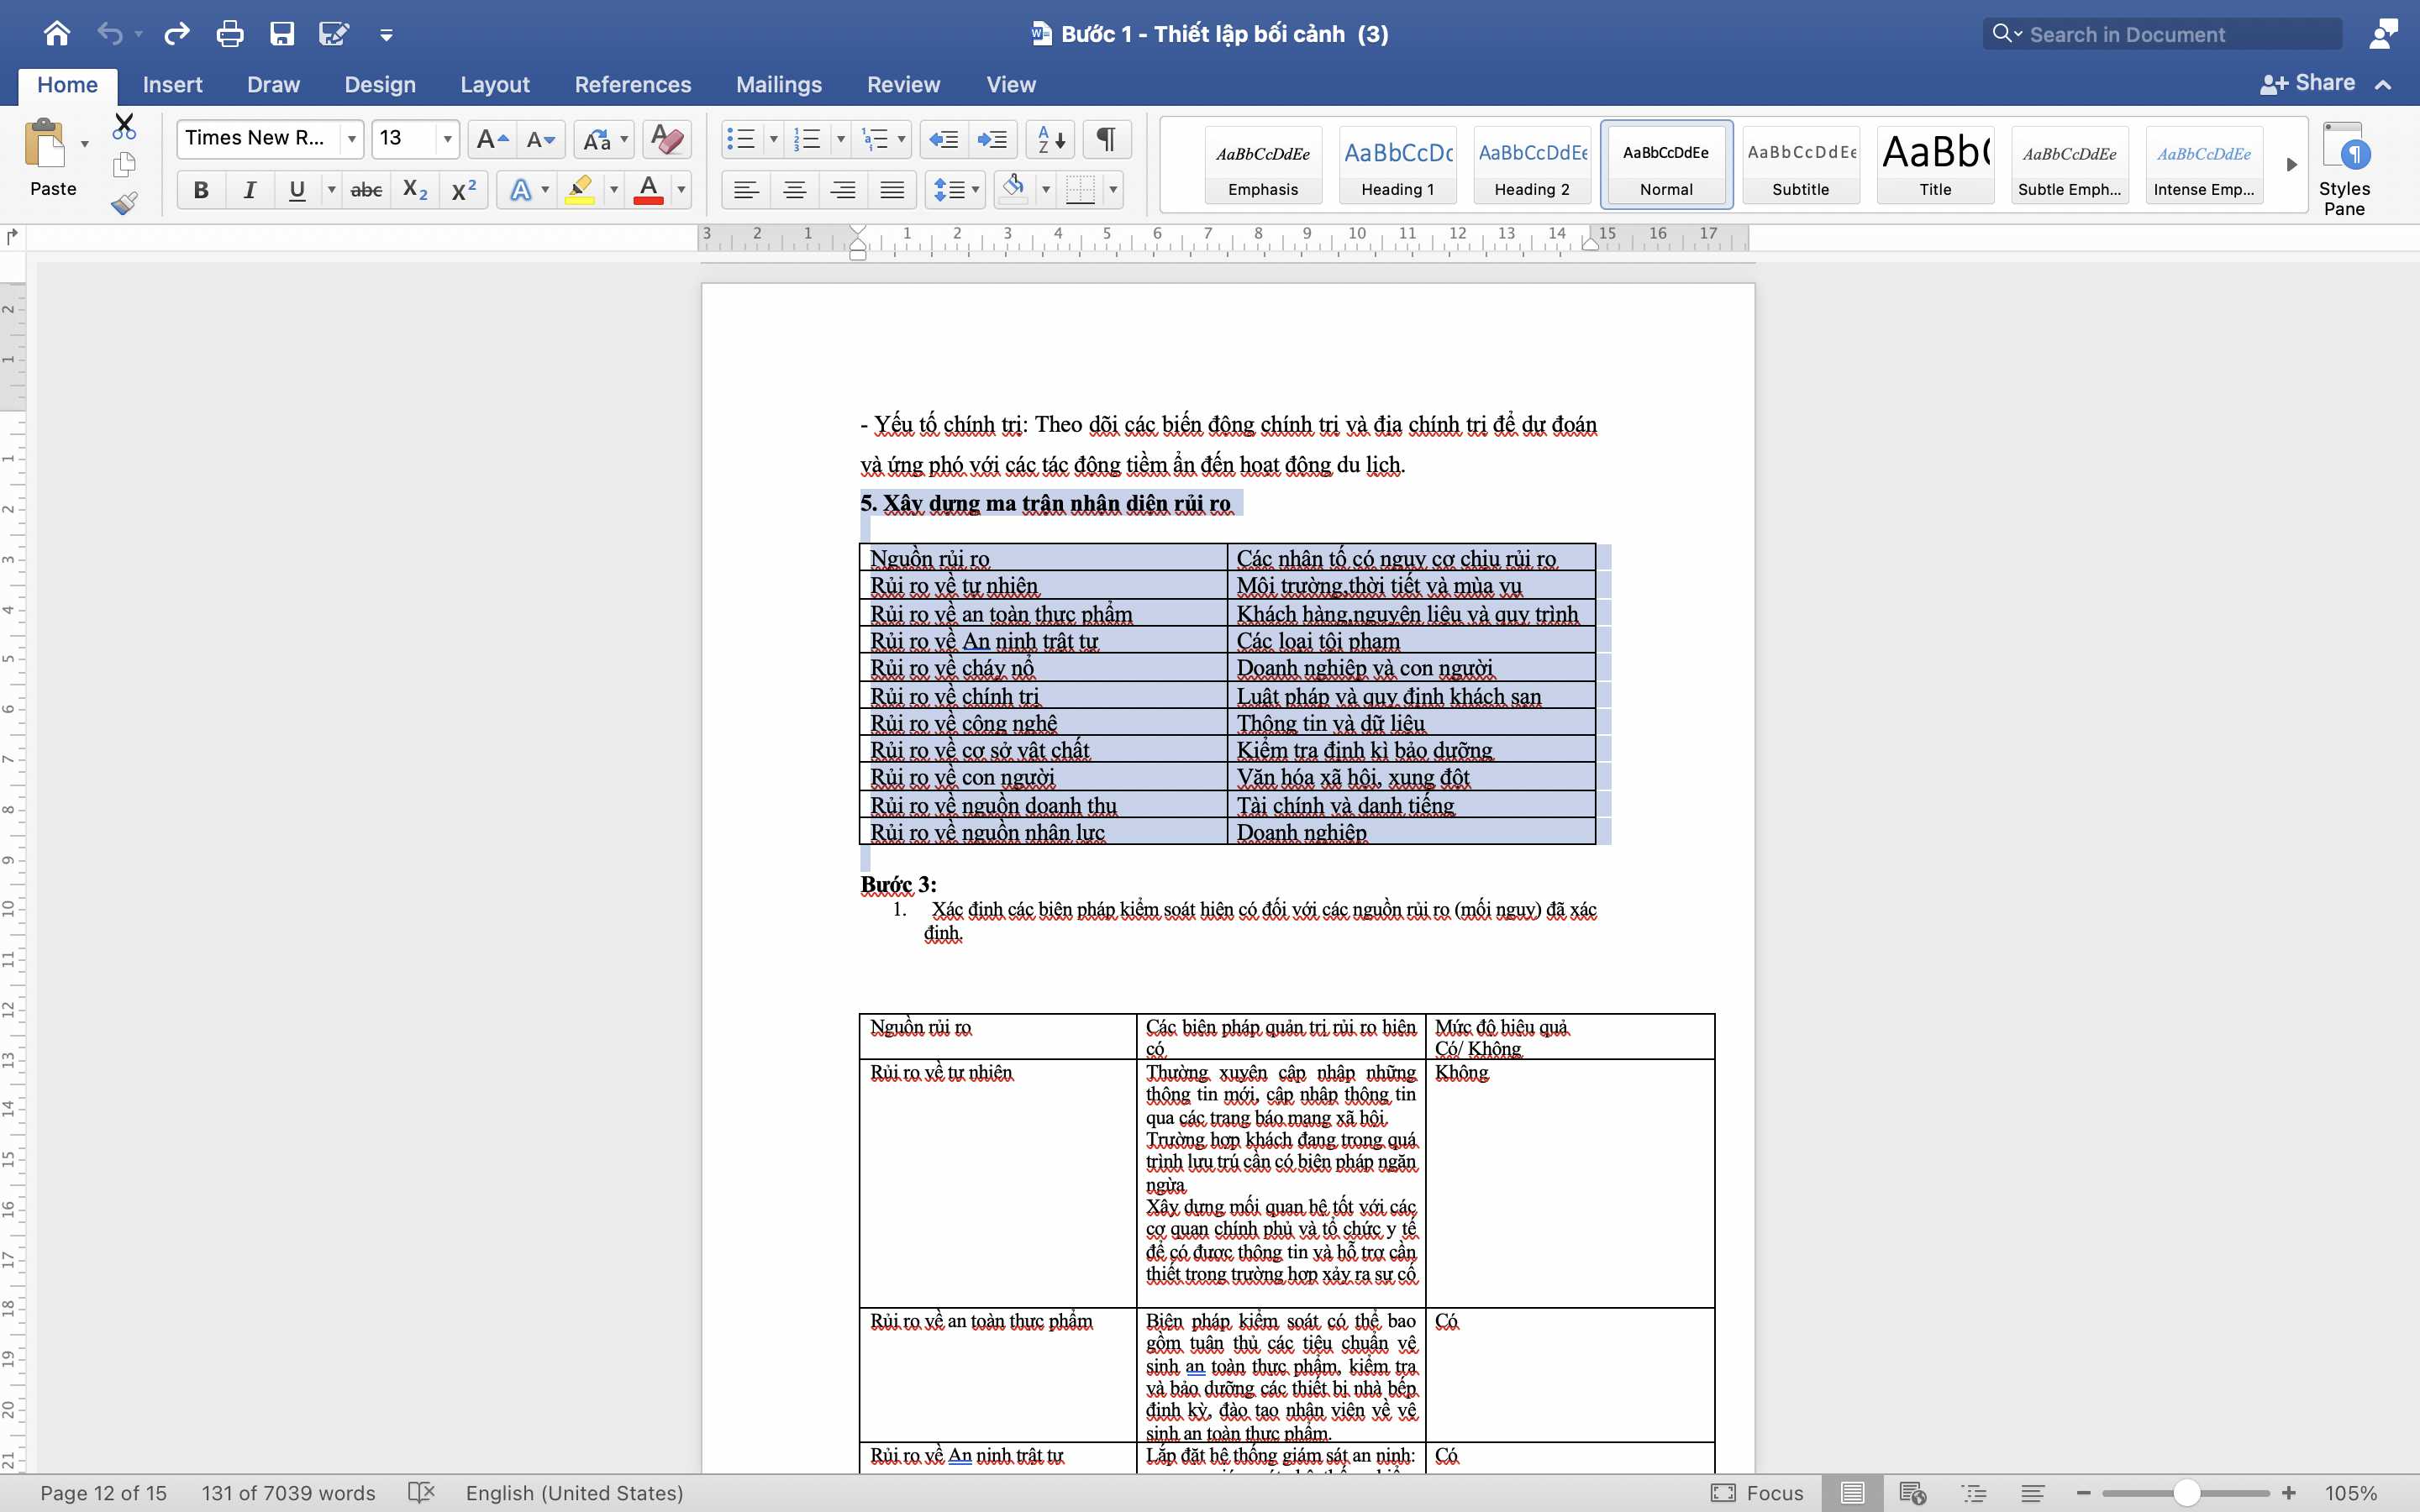Toggle italic formatting
This screenshot has height=1512, width=2420.
(x=249, y=190)
